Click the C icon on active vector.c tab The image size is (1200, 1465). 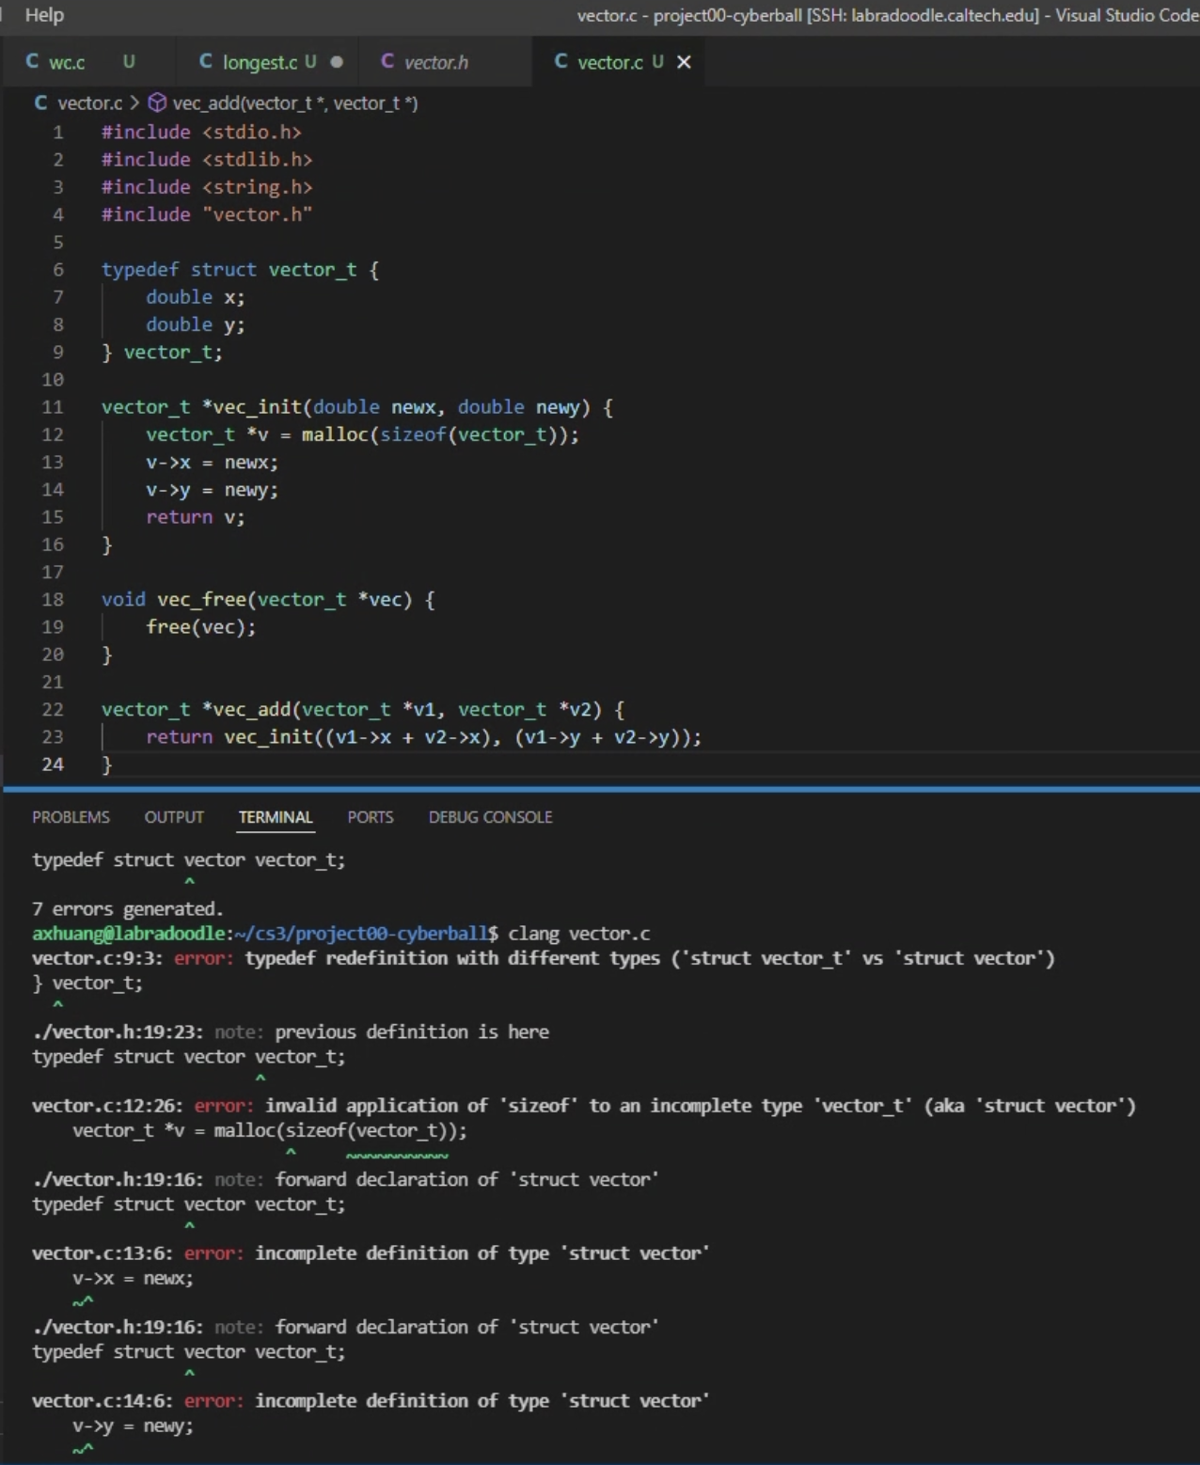pyautogui.click(x=561, y=62)
